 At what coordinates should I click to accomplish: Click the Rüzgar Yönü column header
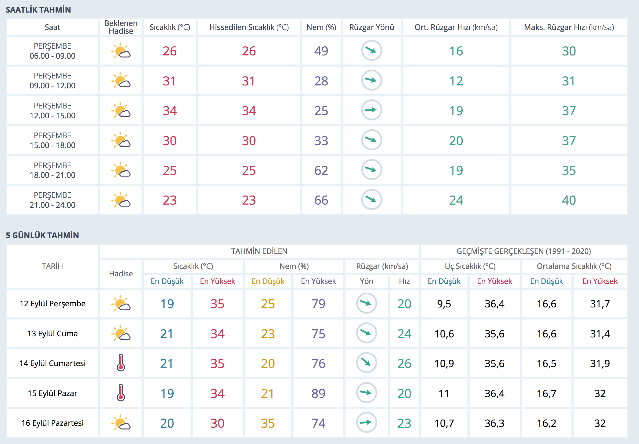tap(371, 27)
